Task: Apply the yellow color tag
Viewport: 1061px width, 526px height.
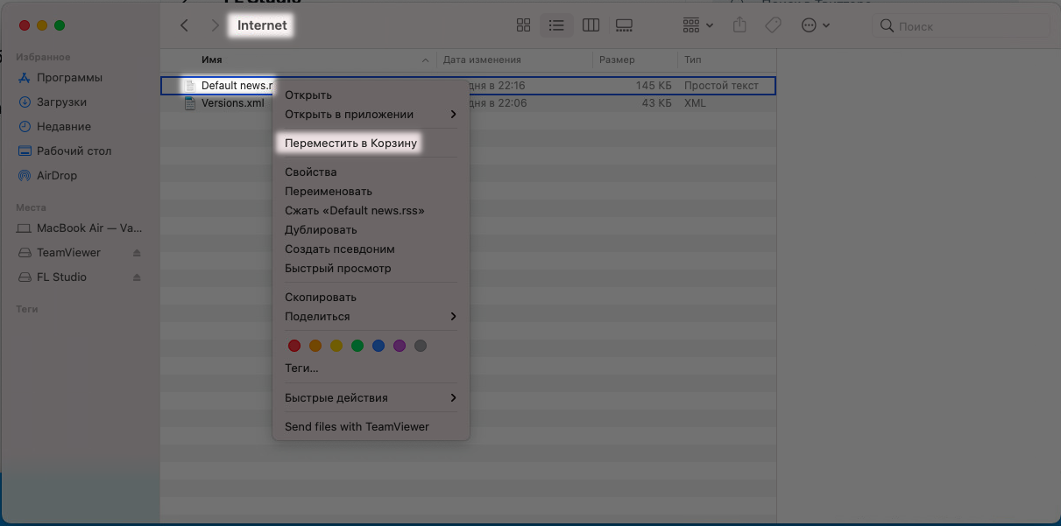Action: click(336, 346)
